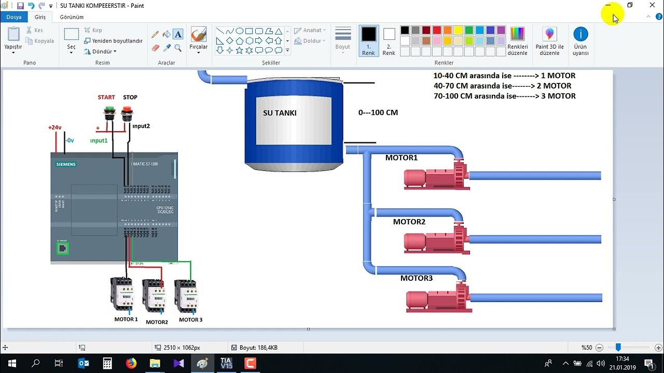
Task: Pick the green color swatch
Action: 469,30
